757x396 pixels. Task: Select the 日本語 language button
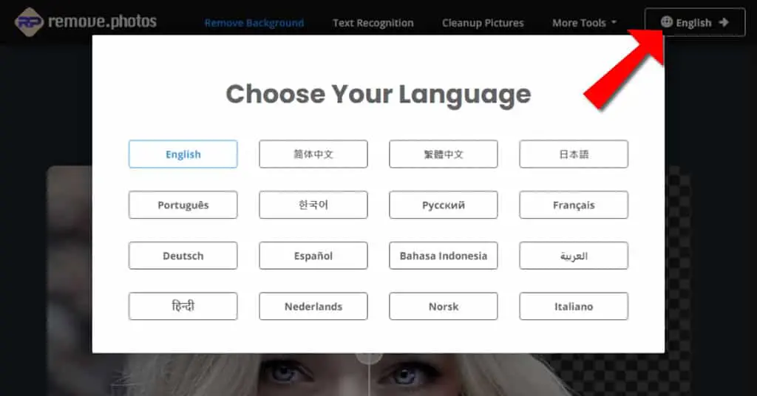(x=574, y=154)
